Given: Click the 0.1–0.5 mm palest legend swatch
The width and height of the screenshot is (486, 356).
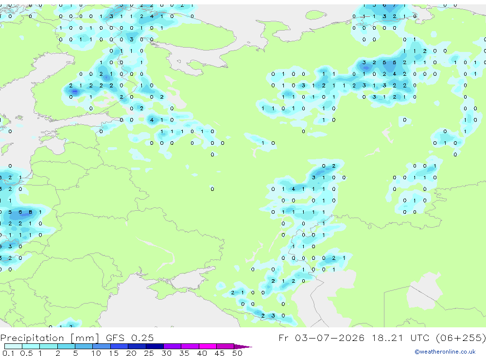Looking at the screenshot, I should coord(13,346).
